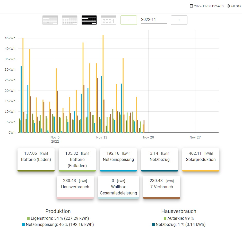Switch to the week view calendar icon
The image size is (242, 229).
click(x=70, y=20)
